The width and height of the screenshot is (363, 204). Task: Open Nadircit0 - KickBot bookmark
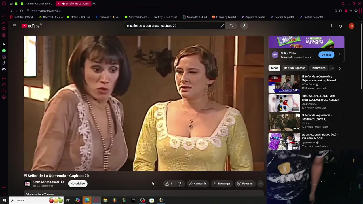click(x=51, y=17)
